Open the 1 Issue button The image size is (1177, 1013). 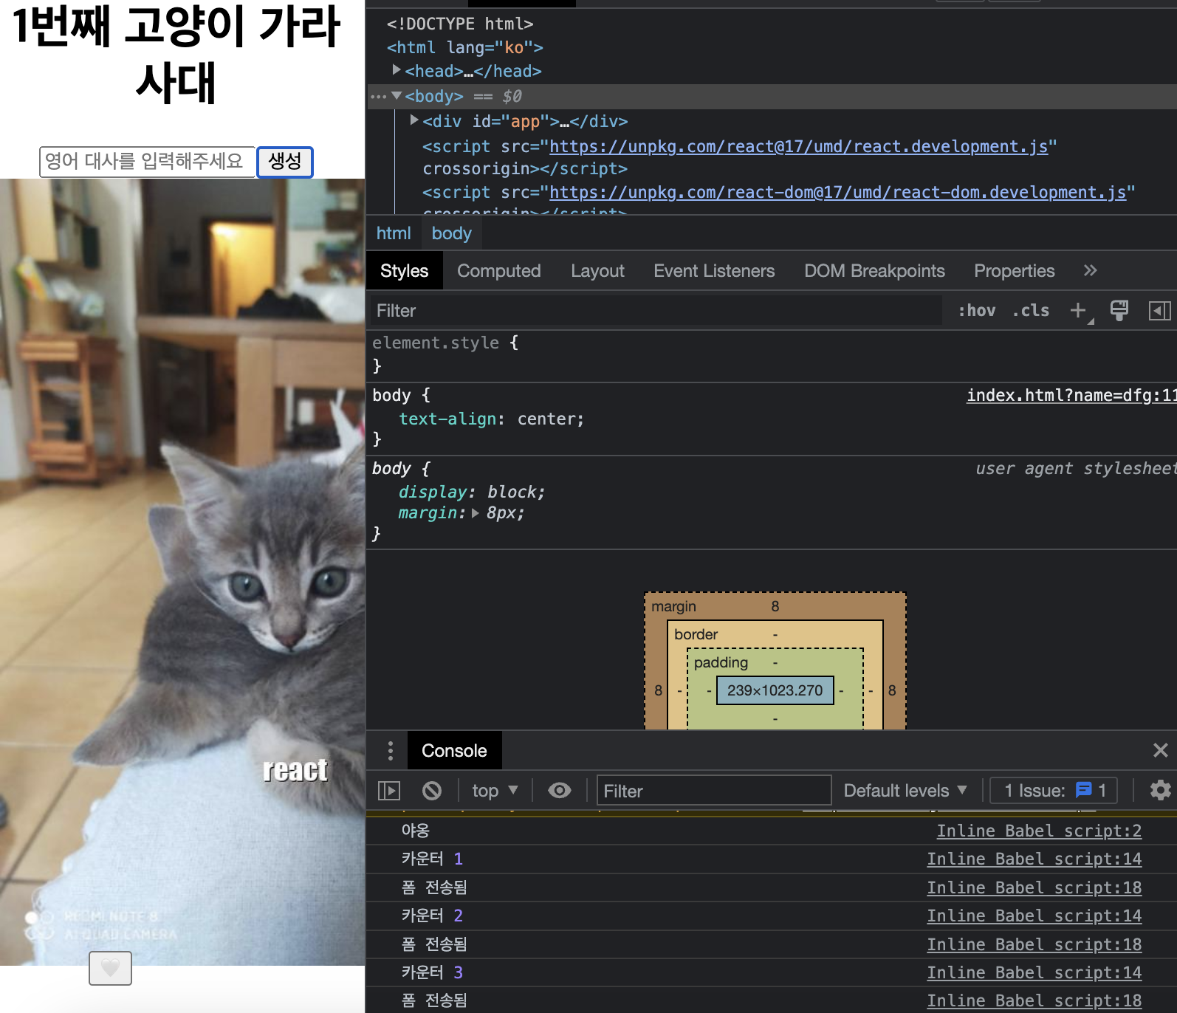(1054, 791)
